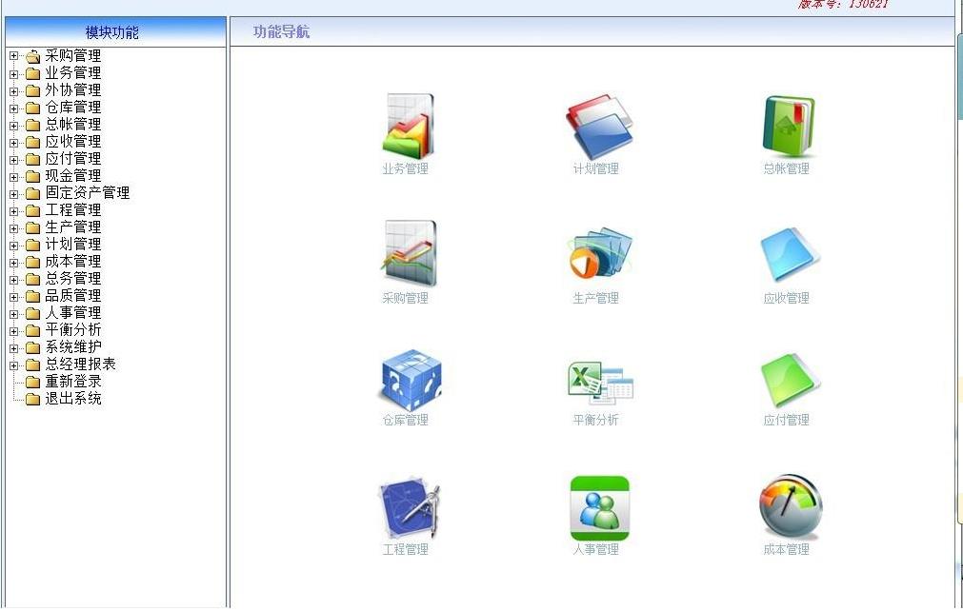The image size is (963, 611).
Task: Click the 应付管理 label under green folder
Action: click(x=786, y=421)
